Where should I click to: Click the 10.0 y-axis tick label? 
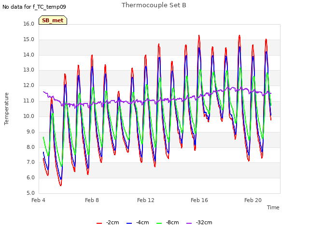(29, 116)
